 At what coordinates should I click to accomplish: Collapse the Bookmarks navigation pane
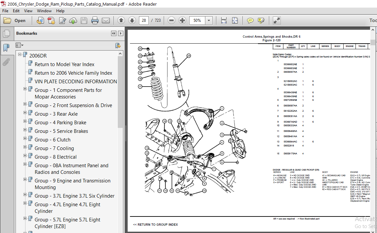(x=114, y=33)
